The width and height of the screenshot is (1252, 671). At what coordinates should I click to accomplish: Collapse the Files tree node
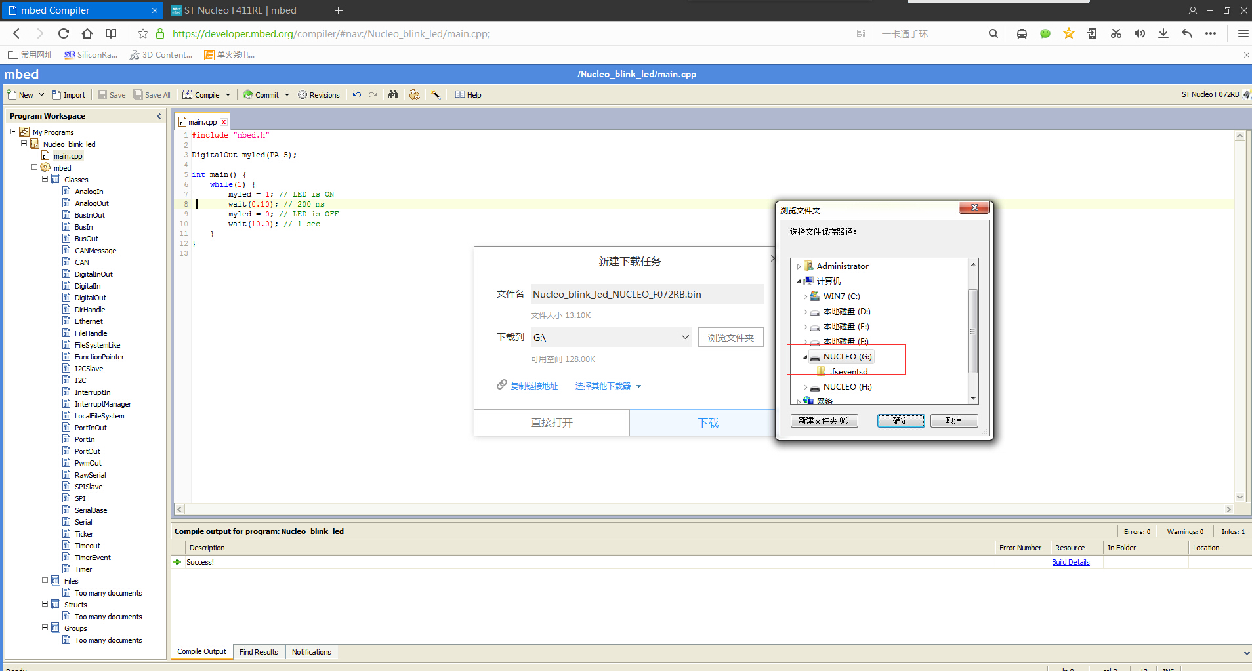[x=45, y=580]
